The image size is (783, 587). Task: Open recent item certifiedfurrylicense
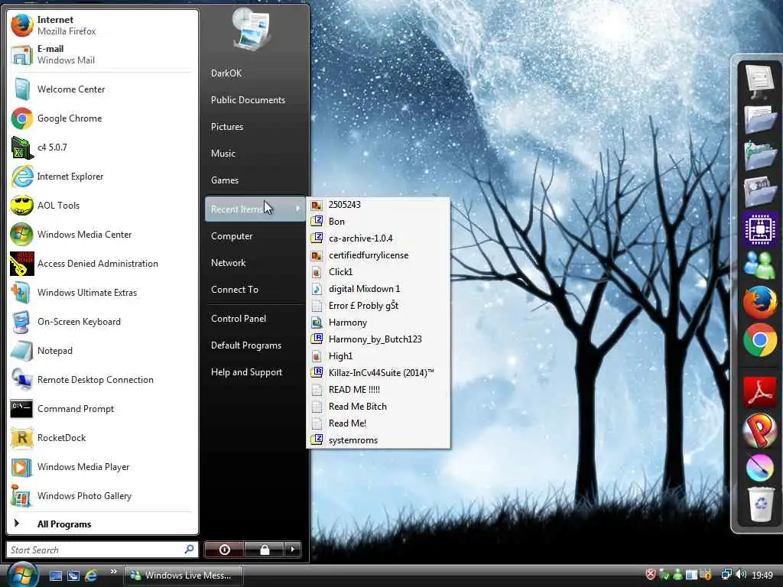point(378,255)
